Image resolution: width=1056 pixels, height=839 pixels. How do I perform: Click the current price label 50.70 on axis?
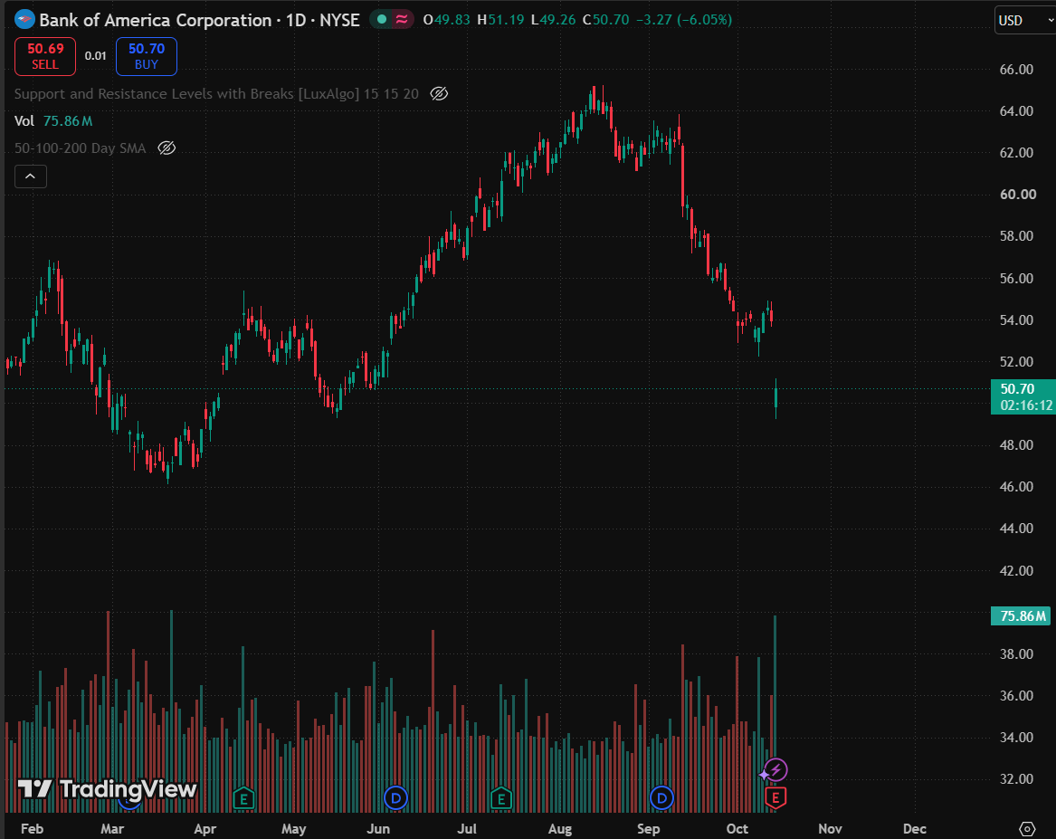click(x=1023, y=396)
